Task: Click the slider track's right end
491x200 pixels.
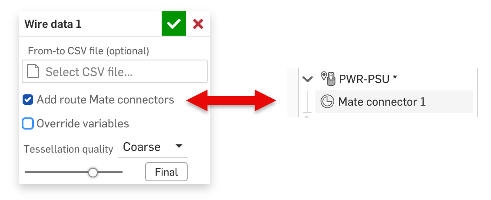Action: pos(121,172)
